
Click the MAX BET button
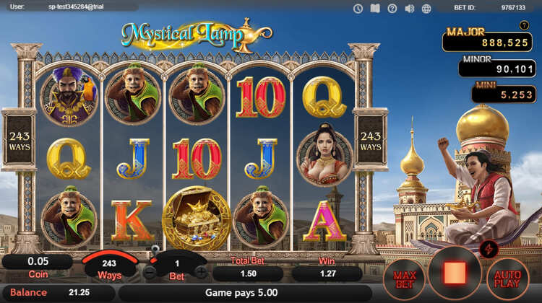click(x=405, y=279)
